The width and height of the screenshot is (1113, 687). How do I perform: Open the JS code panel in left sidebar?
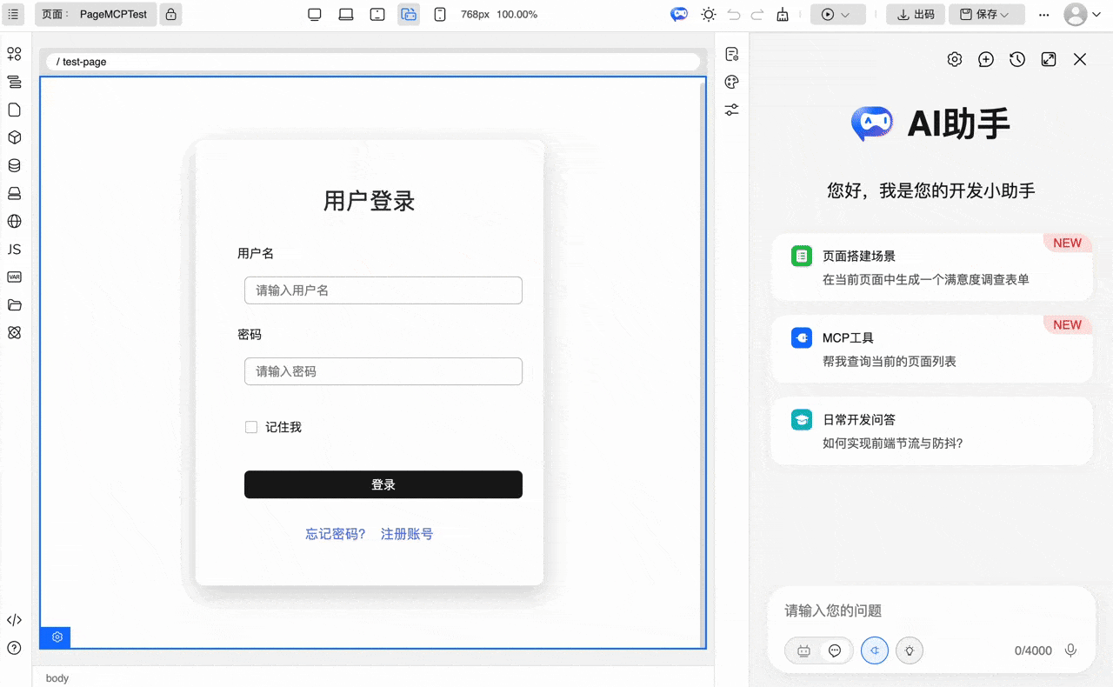pos(14,250)
